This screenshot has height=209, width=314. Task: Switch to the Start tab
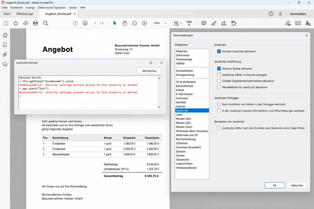point(7,14)
